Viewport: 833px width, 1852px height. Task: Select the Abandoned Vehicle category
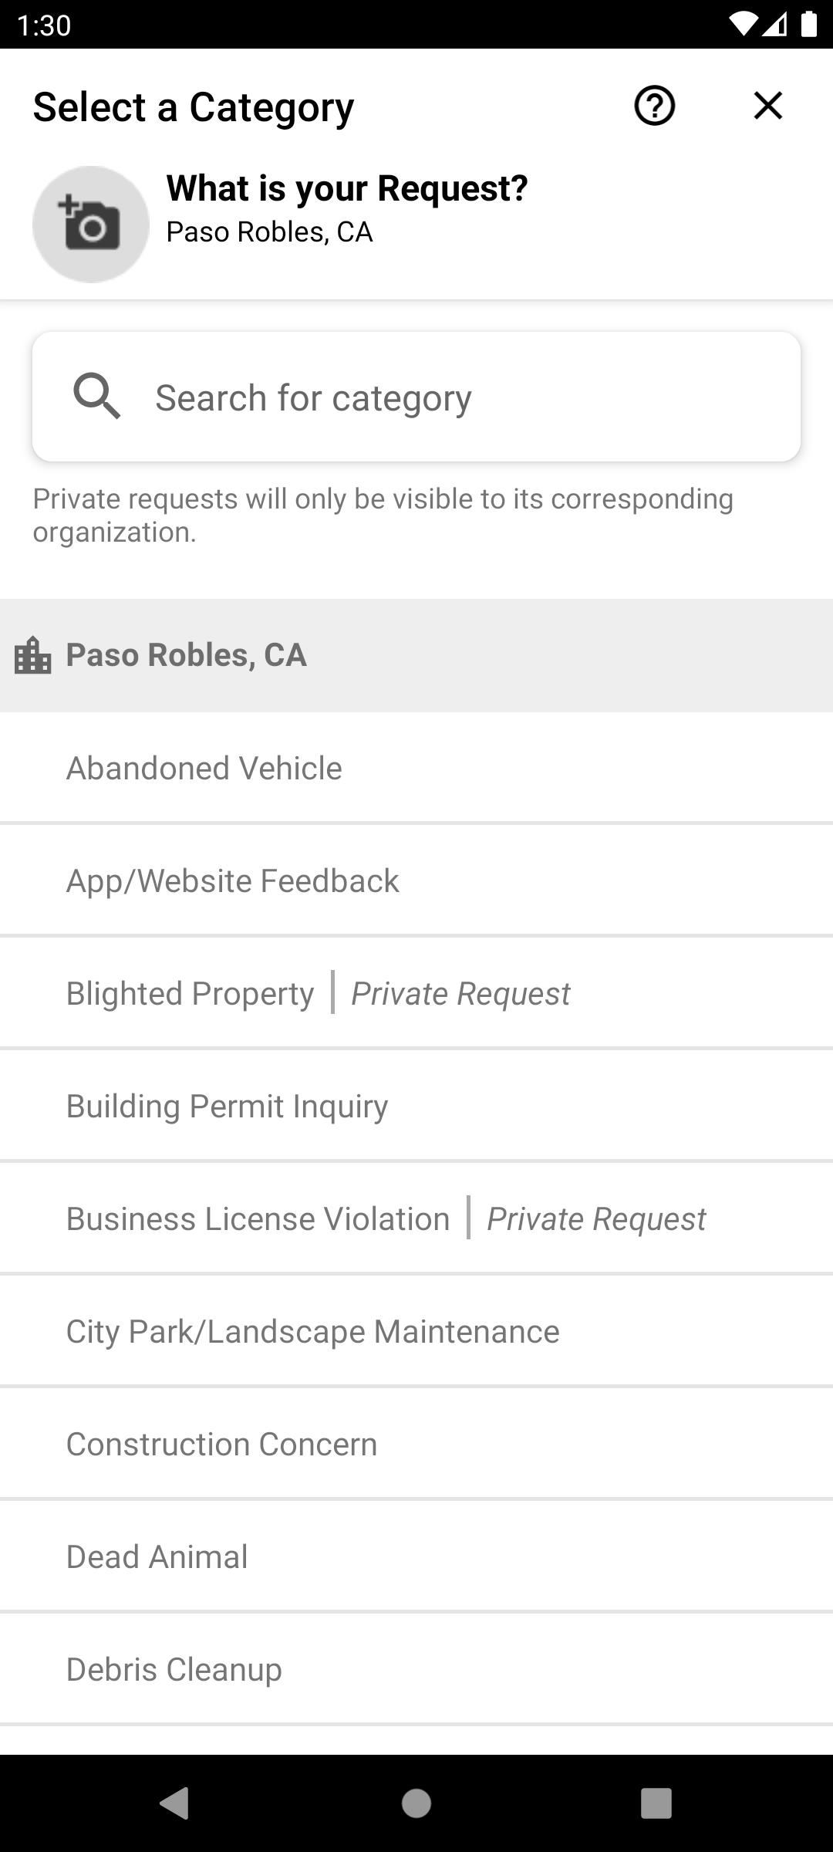pyautogui.click(x=204, y=769)
